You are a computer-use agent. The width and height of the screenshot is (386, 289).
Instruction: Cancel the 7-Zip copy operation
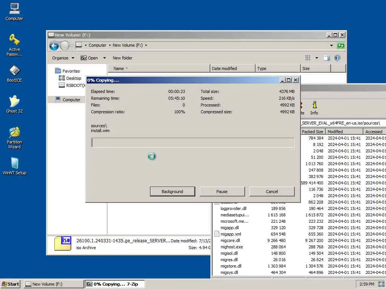pyautogui.click(x=272, y=192)
